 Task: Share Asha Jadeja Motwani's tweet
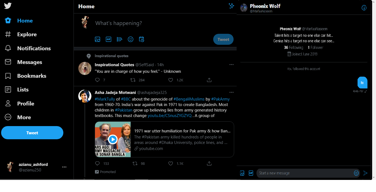pos(209,163)
